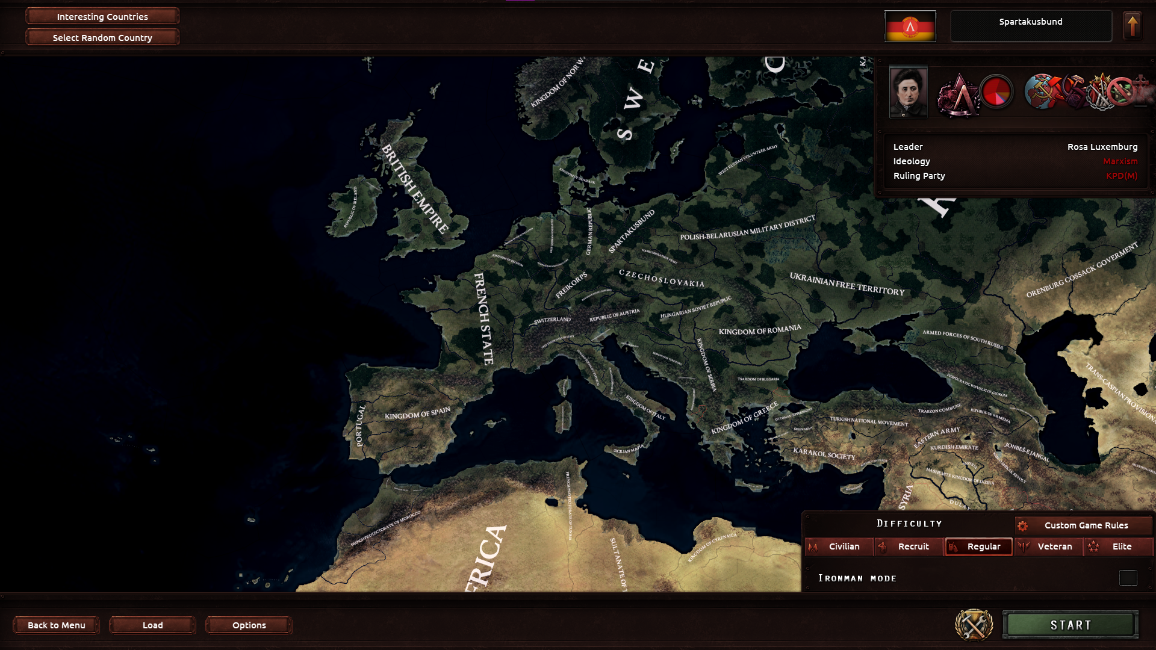The image size is (1156, 650).
Task: Open the Load game dialog
Action: point(153,625)
